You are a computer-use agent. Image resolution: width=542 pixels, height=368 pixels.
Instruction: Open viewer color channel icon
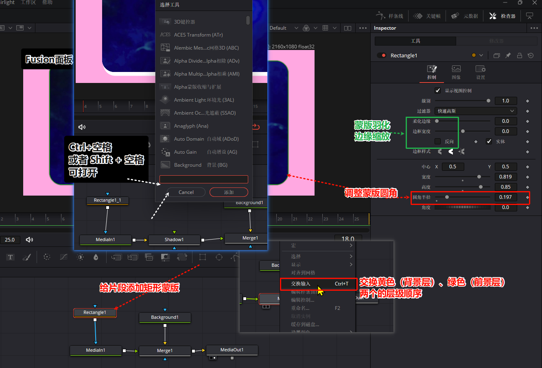(x=306, y=28)
